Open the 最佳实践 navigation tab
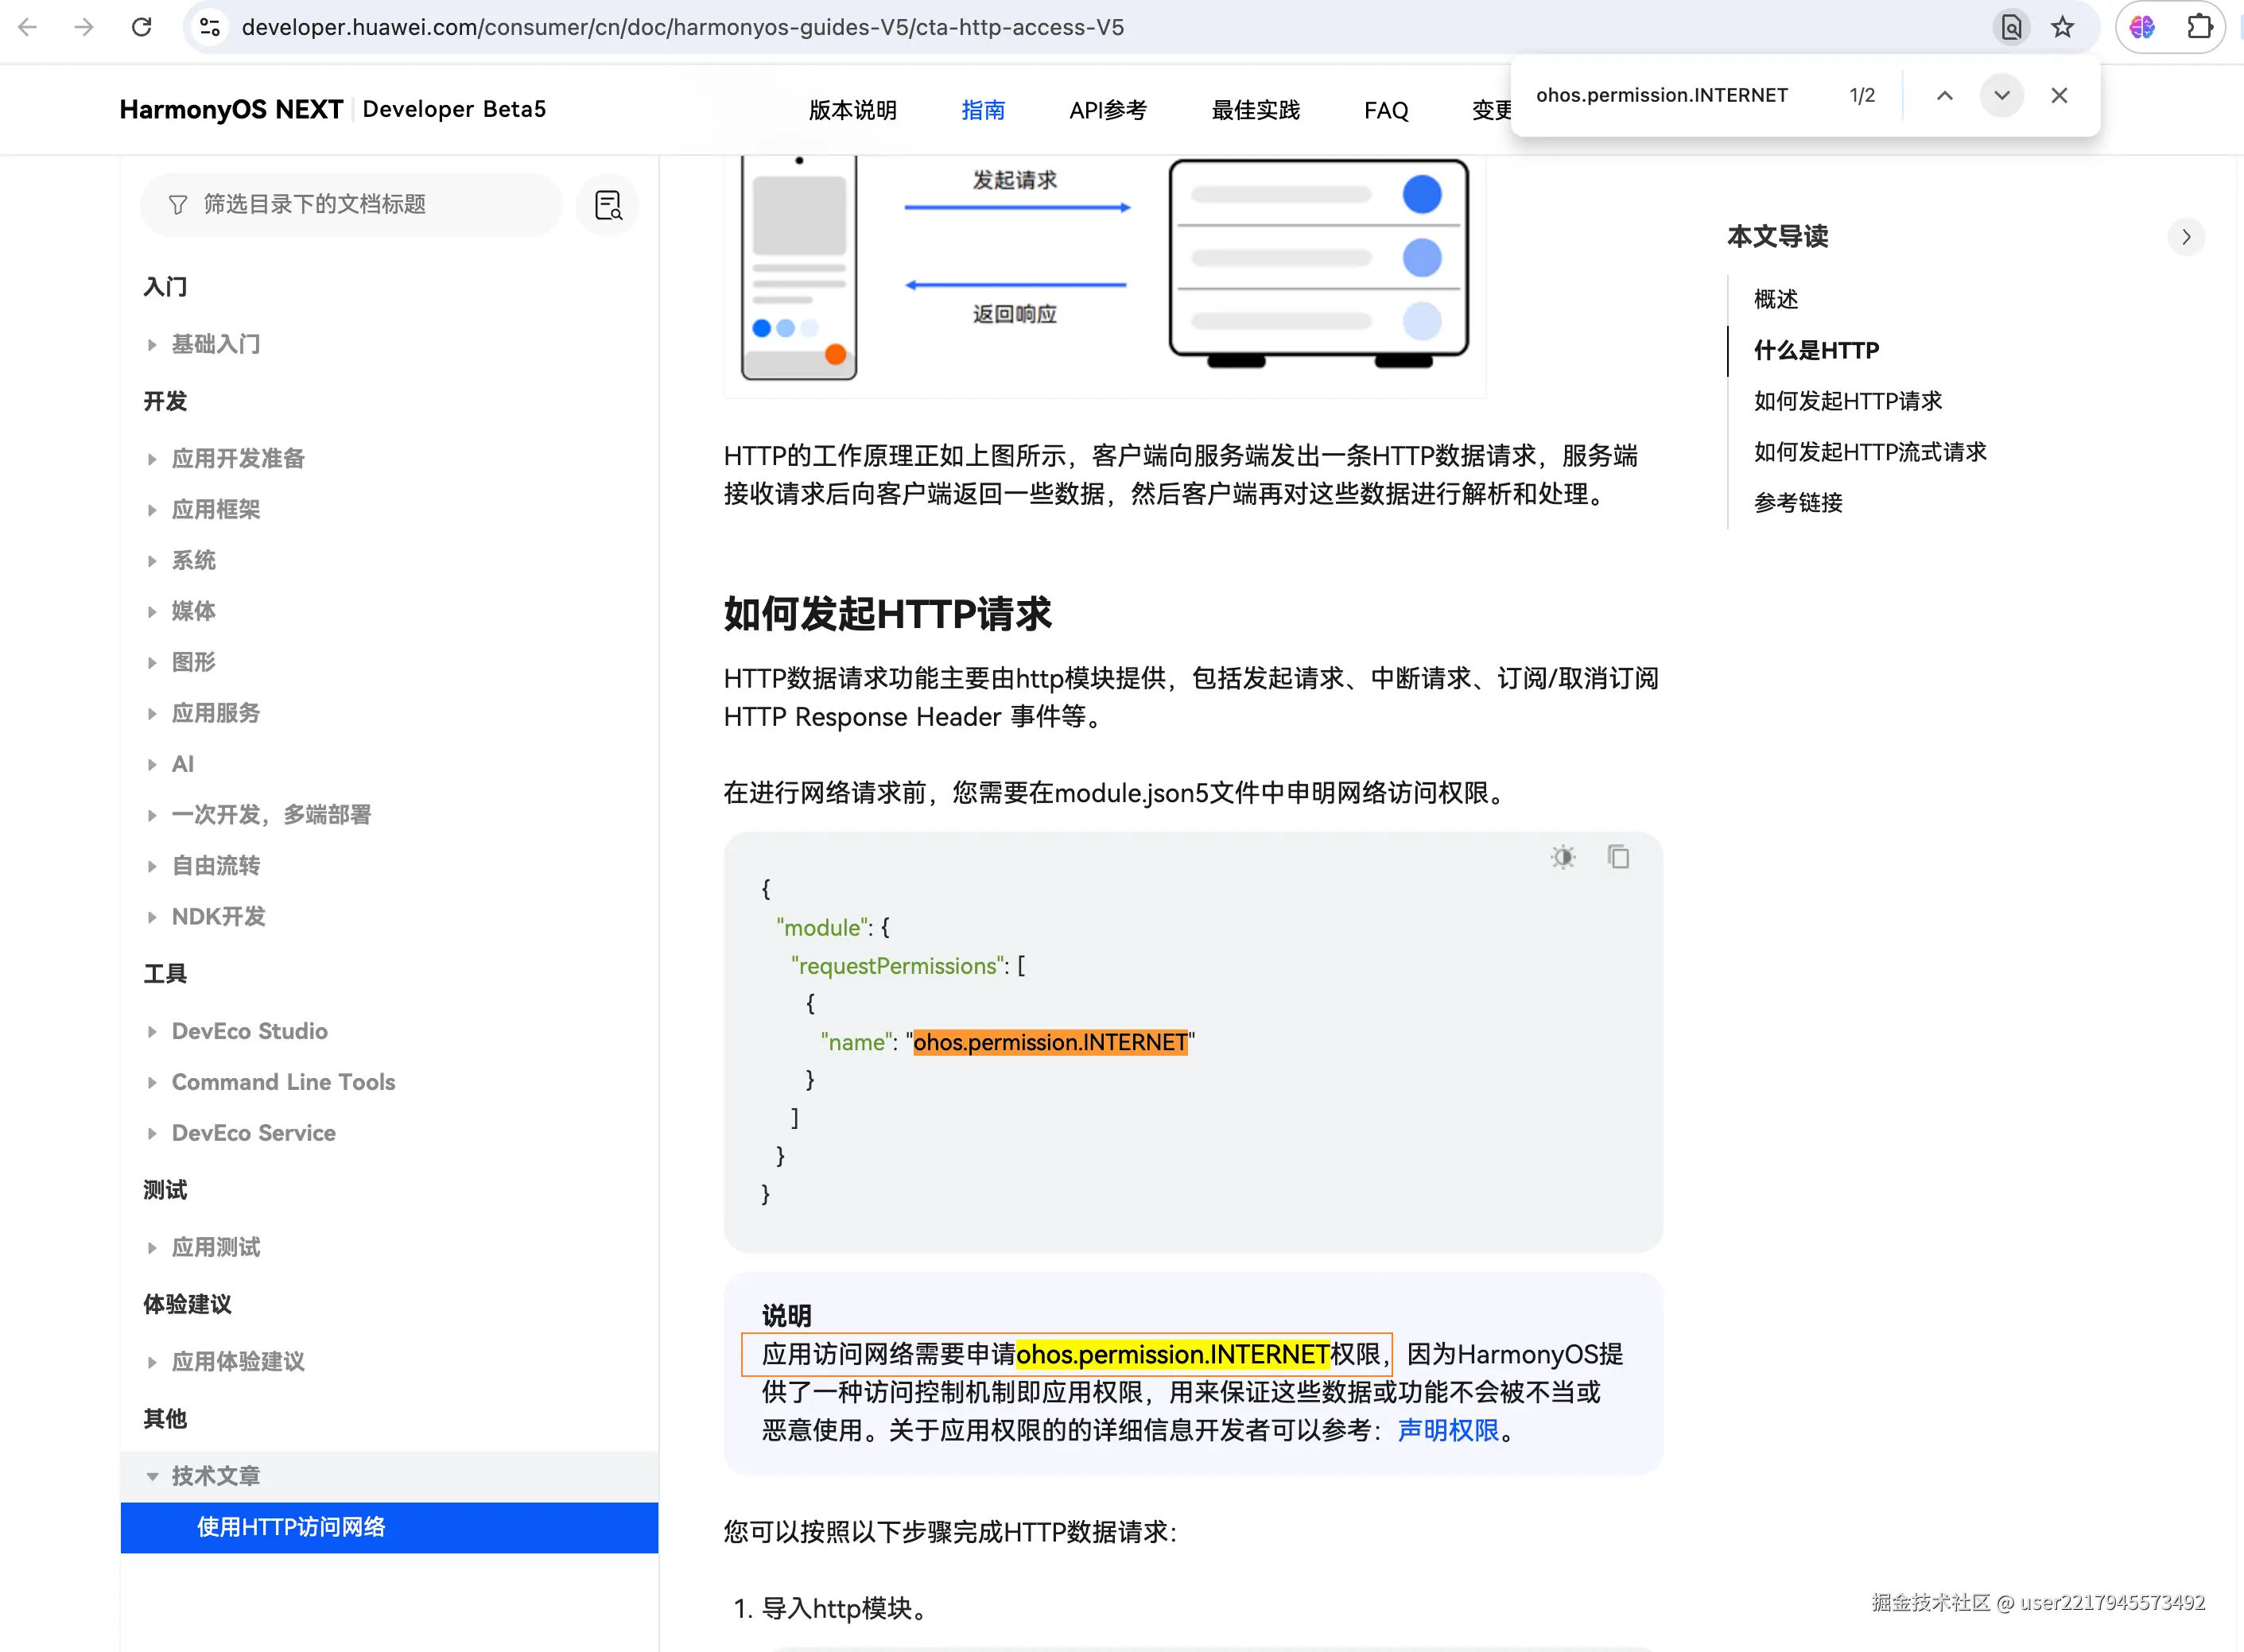2244x1652 pixels. [x=1255, y=110]
